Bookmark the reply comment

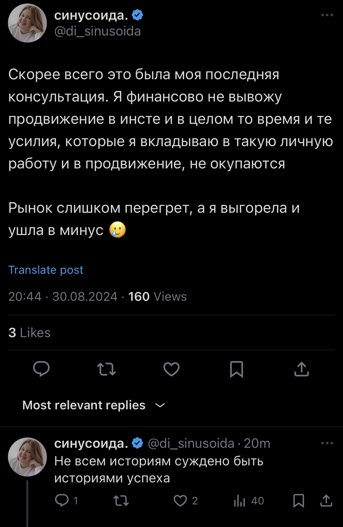point(299,501)
